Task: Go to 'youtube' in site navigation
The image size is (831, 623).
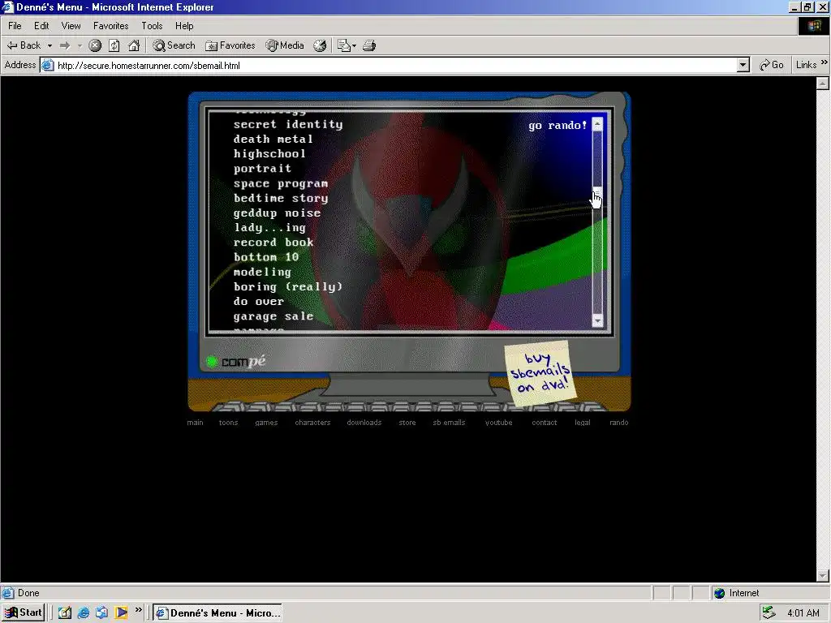Action: click(x=499, y=422)
